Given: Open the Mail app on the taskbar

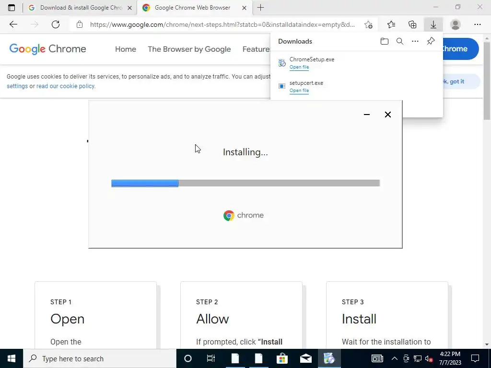Looking at the screenshot, I should tap(305, 358).
